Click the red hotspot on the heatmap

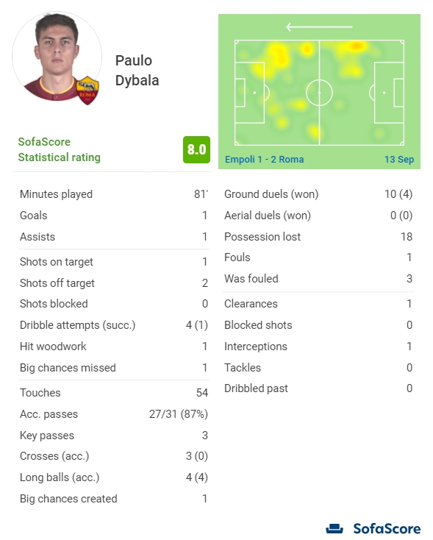coord(357,46)
